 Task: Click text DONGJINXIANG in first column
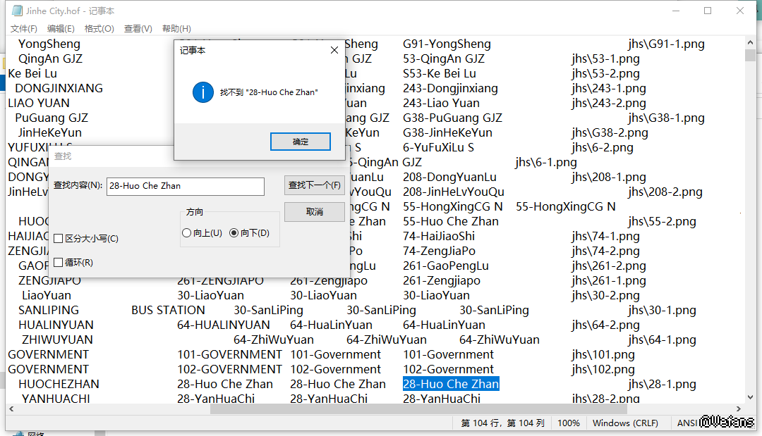59,88
